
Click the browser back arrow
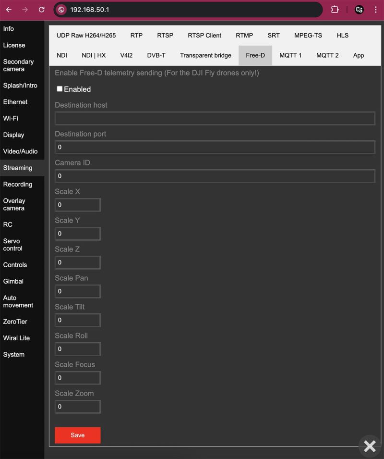pos(9,10)
